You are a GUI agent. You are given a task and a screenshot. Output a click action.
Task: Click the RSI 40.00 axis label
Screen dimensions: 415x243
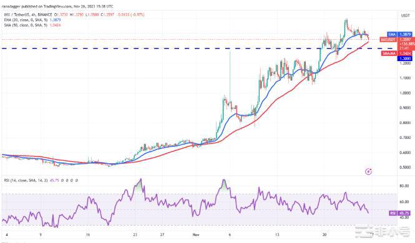pos(404,217)
